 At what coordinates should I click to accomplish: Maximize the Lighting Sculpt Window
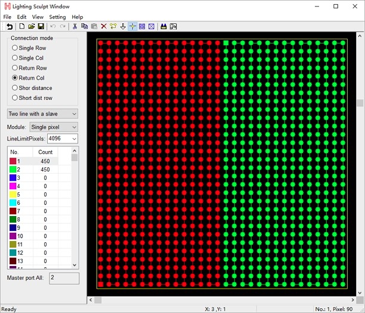[336, 7]
